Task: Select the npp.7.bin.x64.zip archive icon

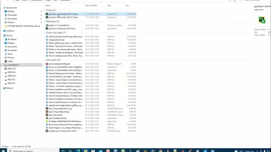Action: pos(47,115)
